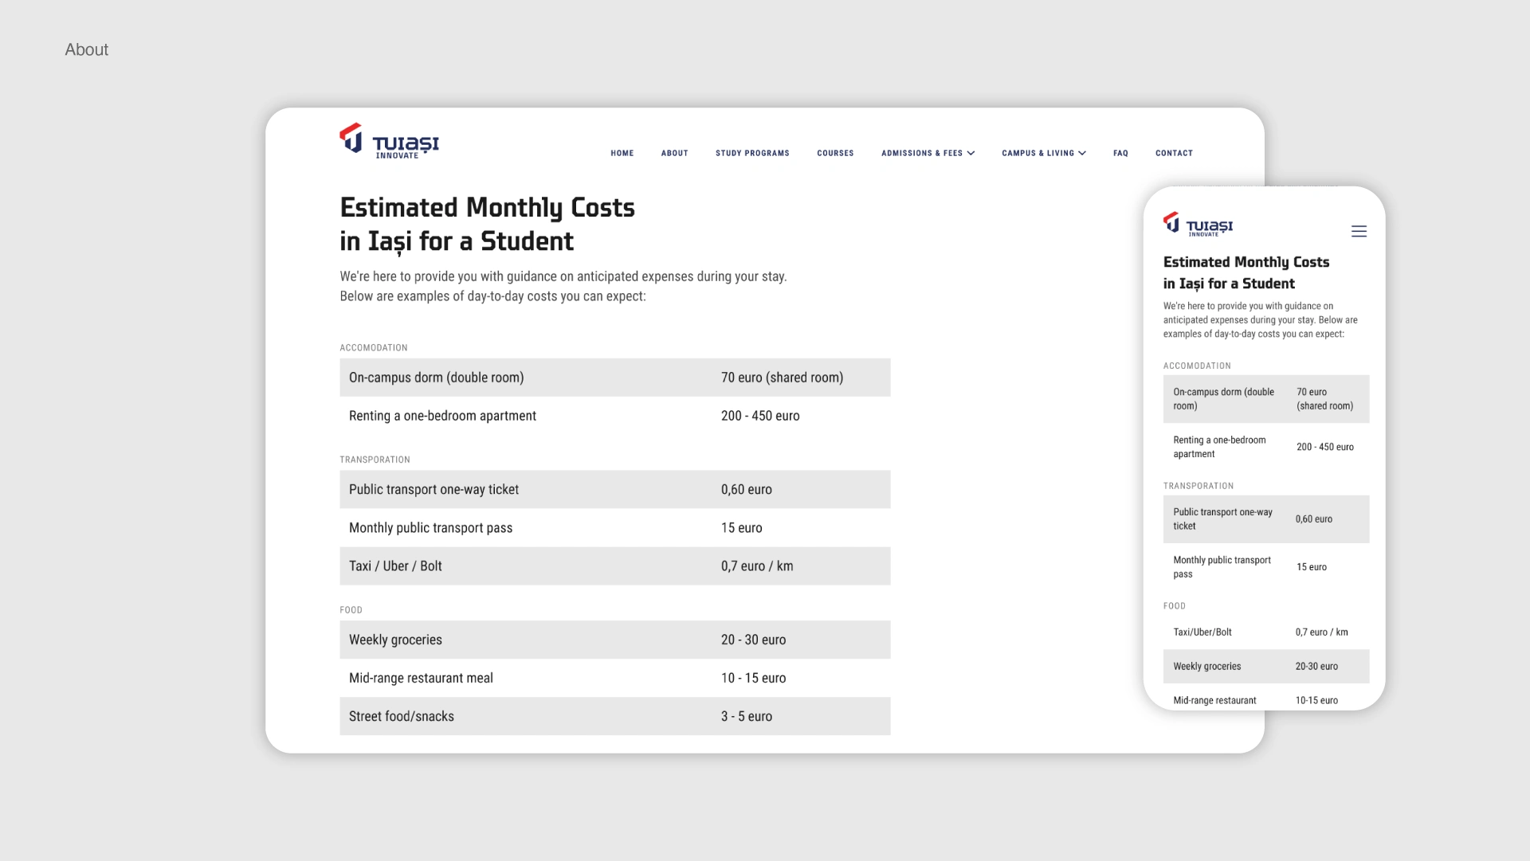Expand the Admissions & Fees chevron
This screenshot has height=861, width=1530.
[971, 154]
